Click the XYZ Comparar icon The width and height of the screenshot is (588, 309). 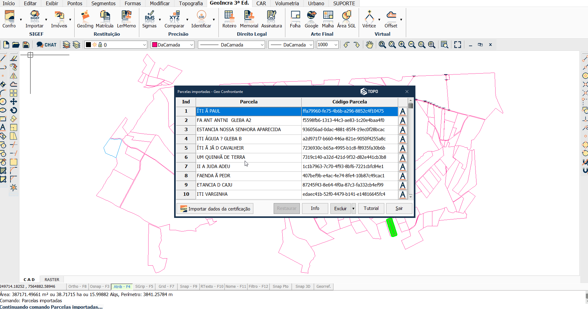(x=174, y=19)
